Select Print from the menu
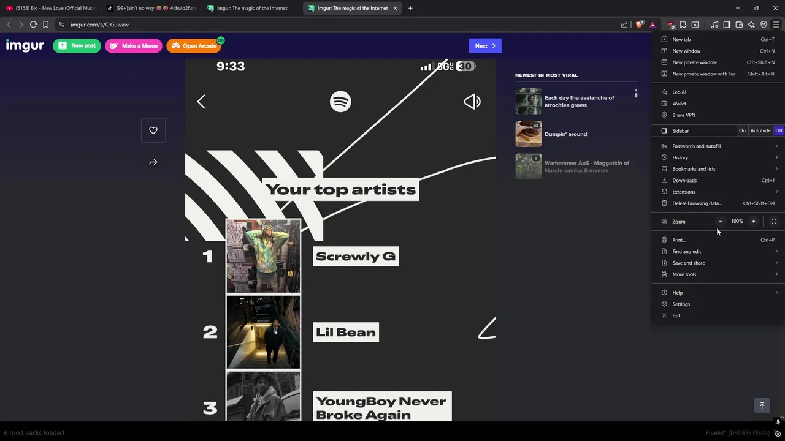The height and width of the screenshot is (441, 785). click(718, 240)
